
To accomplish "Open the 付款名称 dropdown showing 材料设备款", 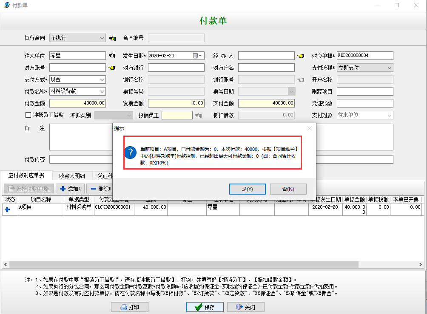I will point(102,91).
